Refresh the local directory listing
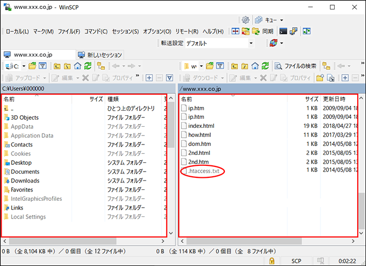The image size is (366, 266). tap(87, 66)
